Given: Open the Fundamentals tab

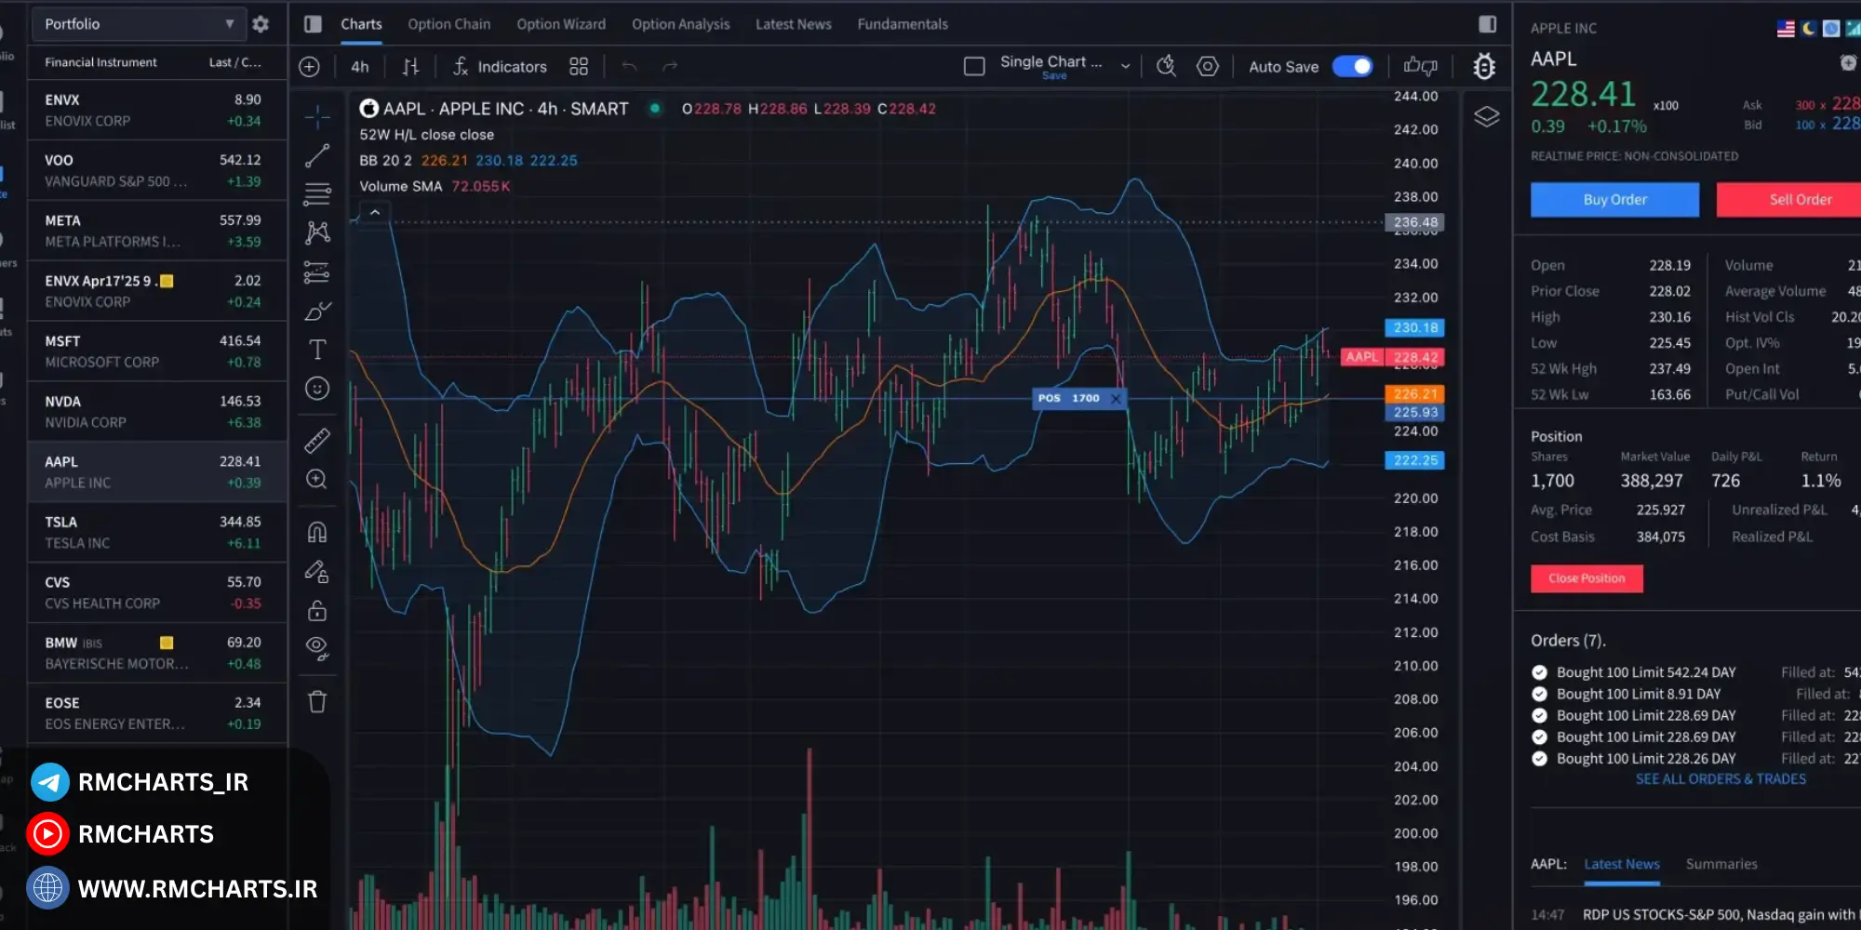Looking at the screenshot, I should click(x=902, y=24).
